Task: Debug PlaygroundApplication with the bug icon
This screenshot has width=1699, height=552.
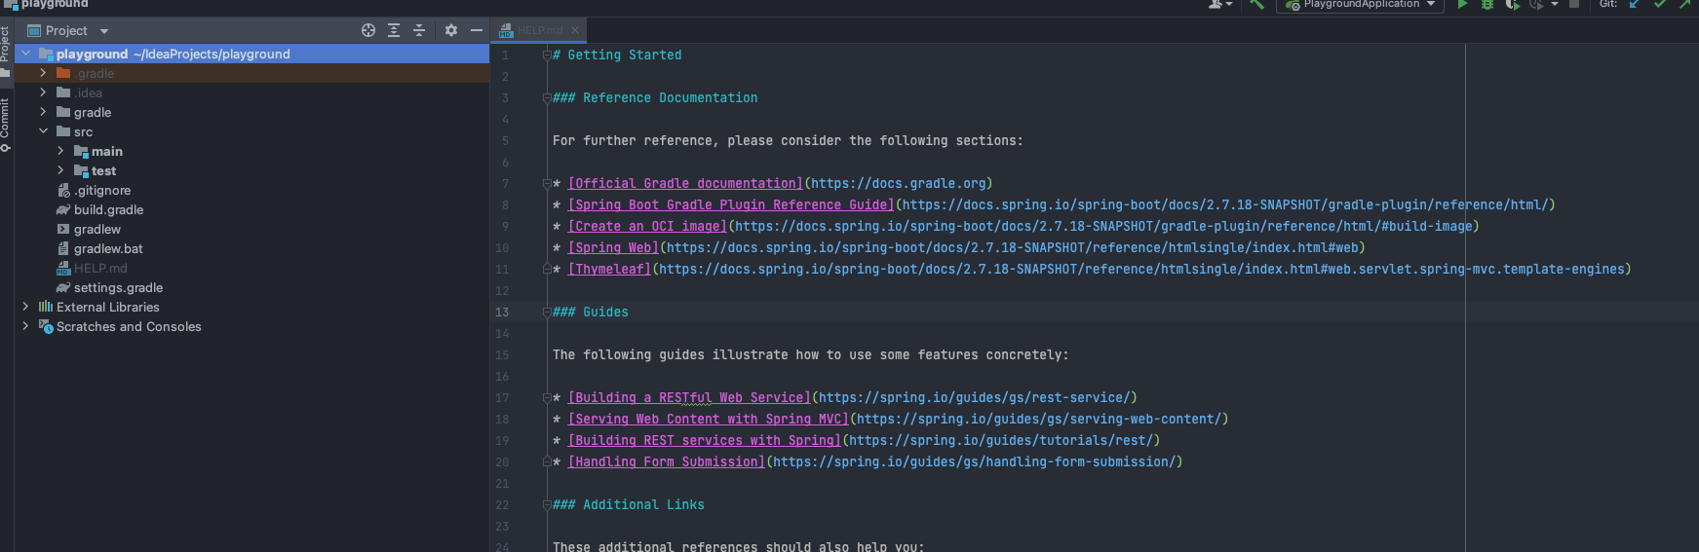Action: (x=1487, y=4)
